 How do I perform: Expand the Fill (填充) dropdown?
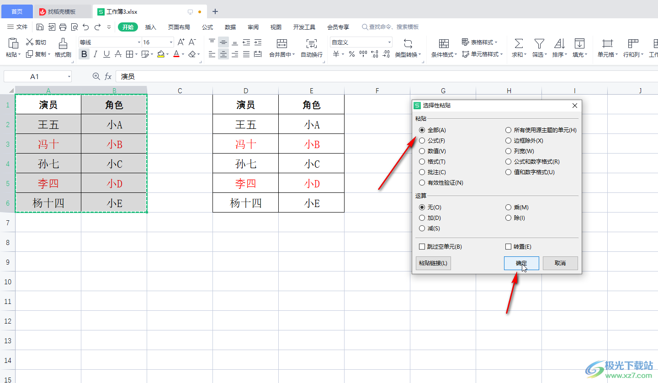[586, 55]
